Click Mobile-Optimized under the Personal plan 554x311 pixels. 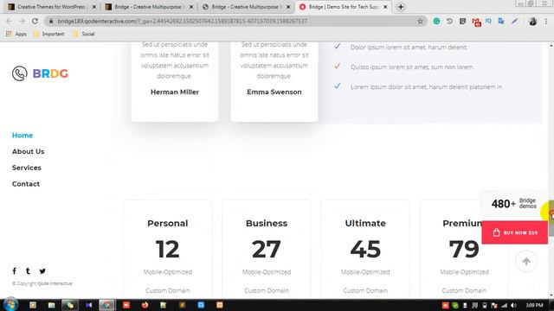(x=167, y=272)
